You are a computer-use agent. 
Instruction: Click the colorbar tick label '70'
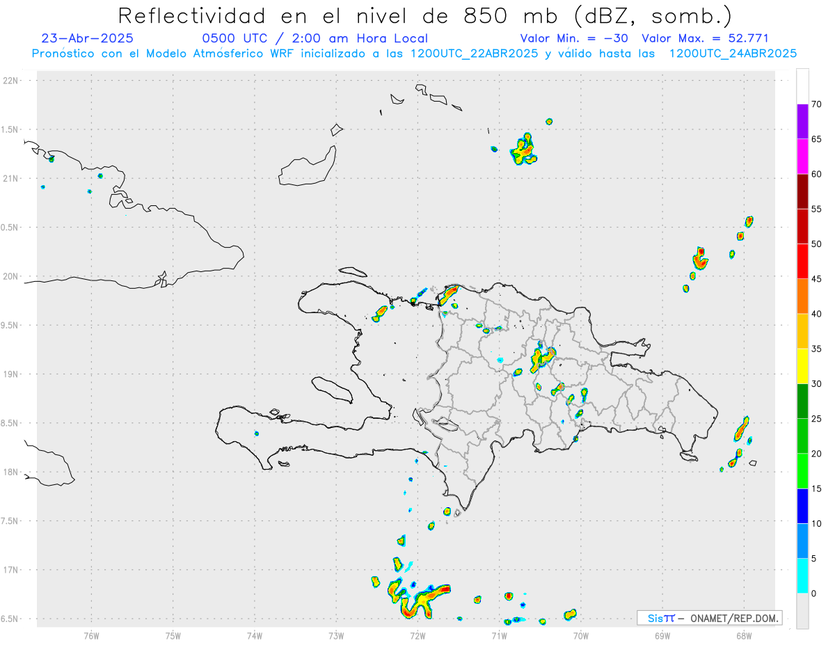pyautogui.click(x=817, y=104)
